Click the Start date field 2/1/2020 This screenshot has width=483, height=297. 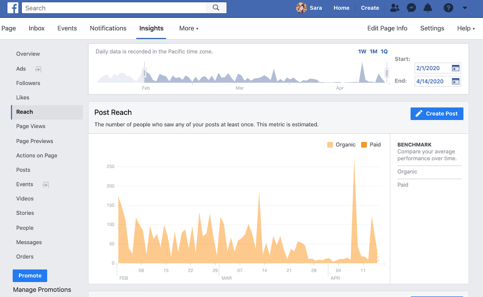pos(438,68)
